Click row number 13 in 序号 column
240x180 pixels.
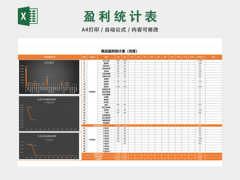click(84, 92)
